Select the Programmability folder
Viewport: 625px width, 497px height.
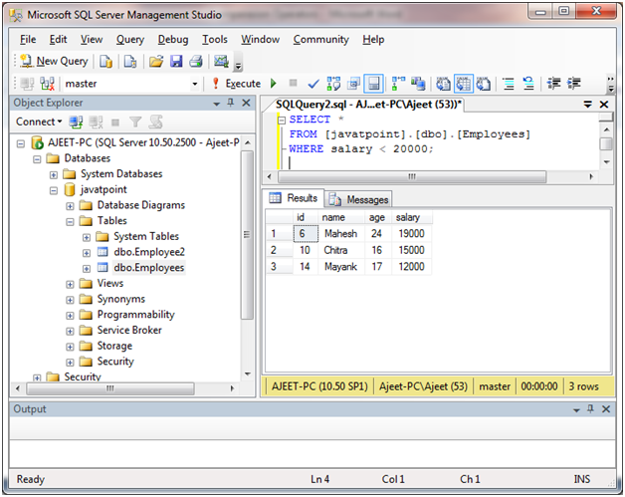136,315
